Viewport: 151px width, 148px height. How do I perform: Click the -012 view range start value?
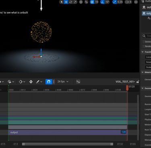pyautogui.click(x=15, y=144)
